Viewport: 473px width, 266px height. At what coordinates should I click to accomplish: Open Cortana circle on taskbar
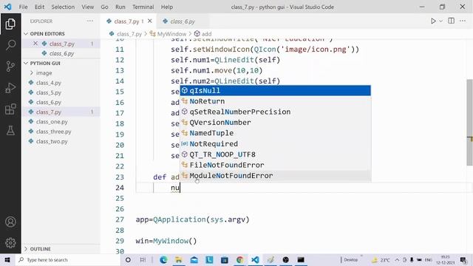click(128, 259)
